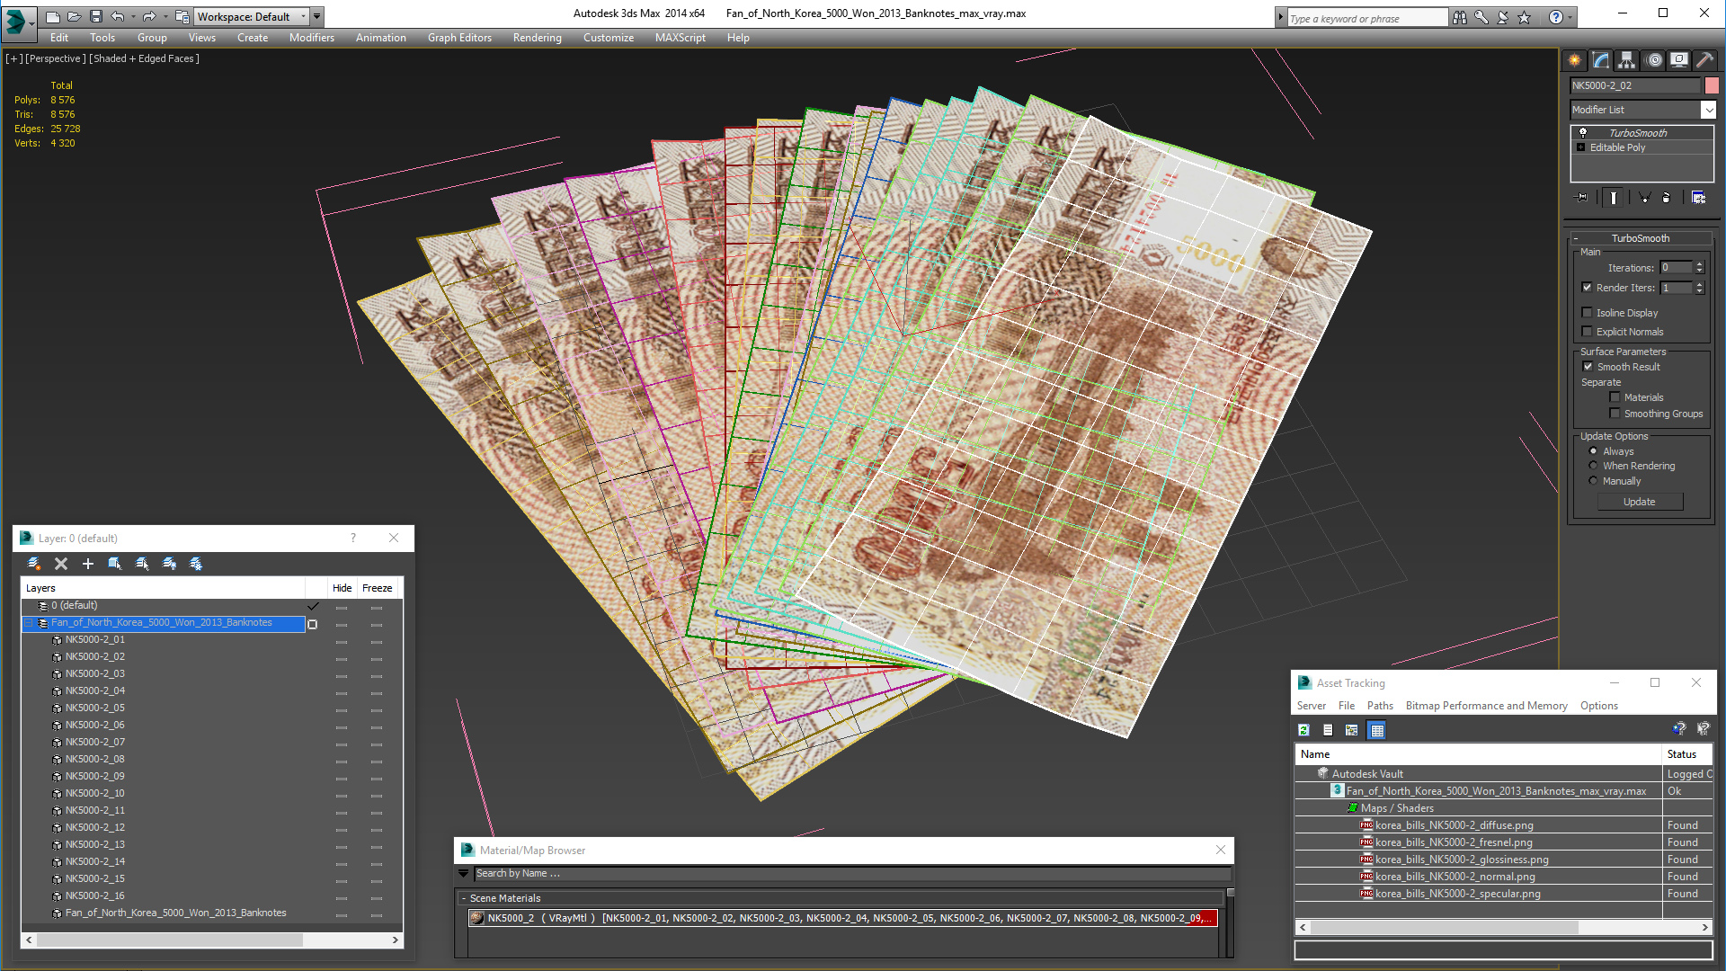Save the scene using the floppy disk icon
Screen dimensions: 1726x971
tap(95, 16)
